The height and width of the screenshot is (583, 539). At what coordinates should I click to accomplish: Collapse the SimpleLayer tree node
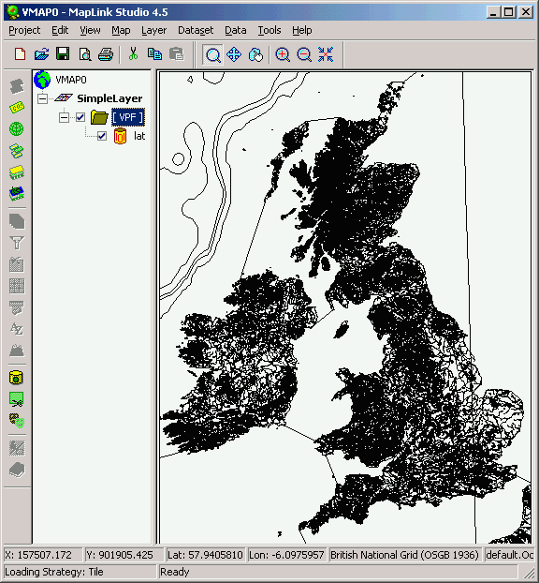tap(43, 99)
